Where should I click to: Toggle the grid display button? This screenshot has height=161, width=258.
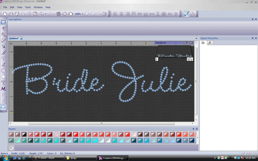pyautogui.click(x=58, y=14)
